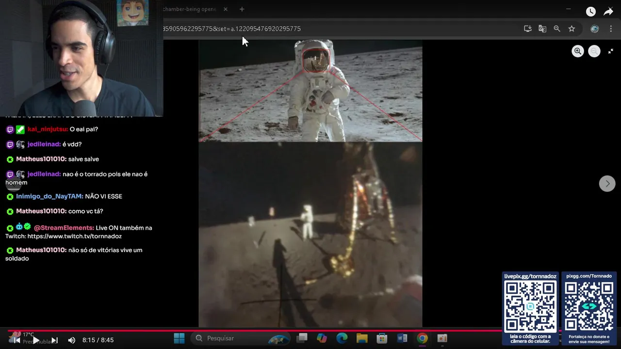The image size is (621, 349).
Task: Click jedileinad's 'é vdd?' message name
Action: [x=44, y=144]
